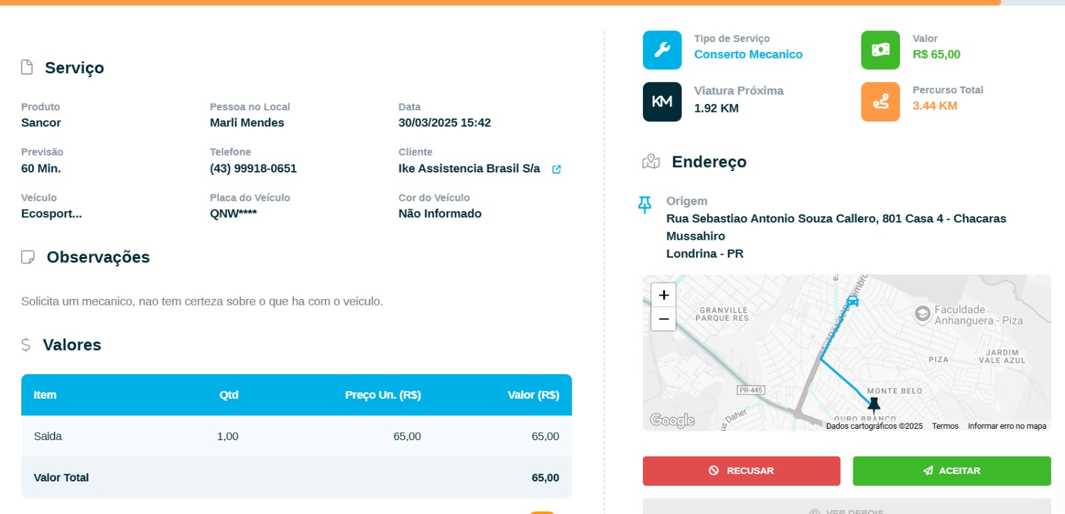Click the blue car marker on map
This screenshot has height=514, width=1065.
click(852, 302)
